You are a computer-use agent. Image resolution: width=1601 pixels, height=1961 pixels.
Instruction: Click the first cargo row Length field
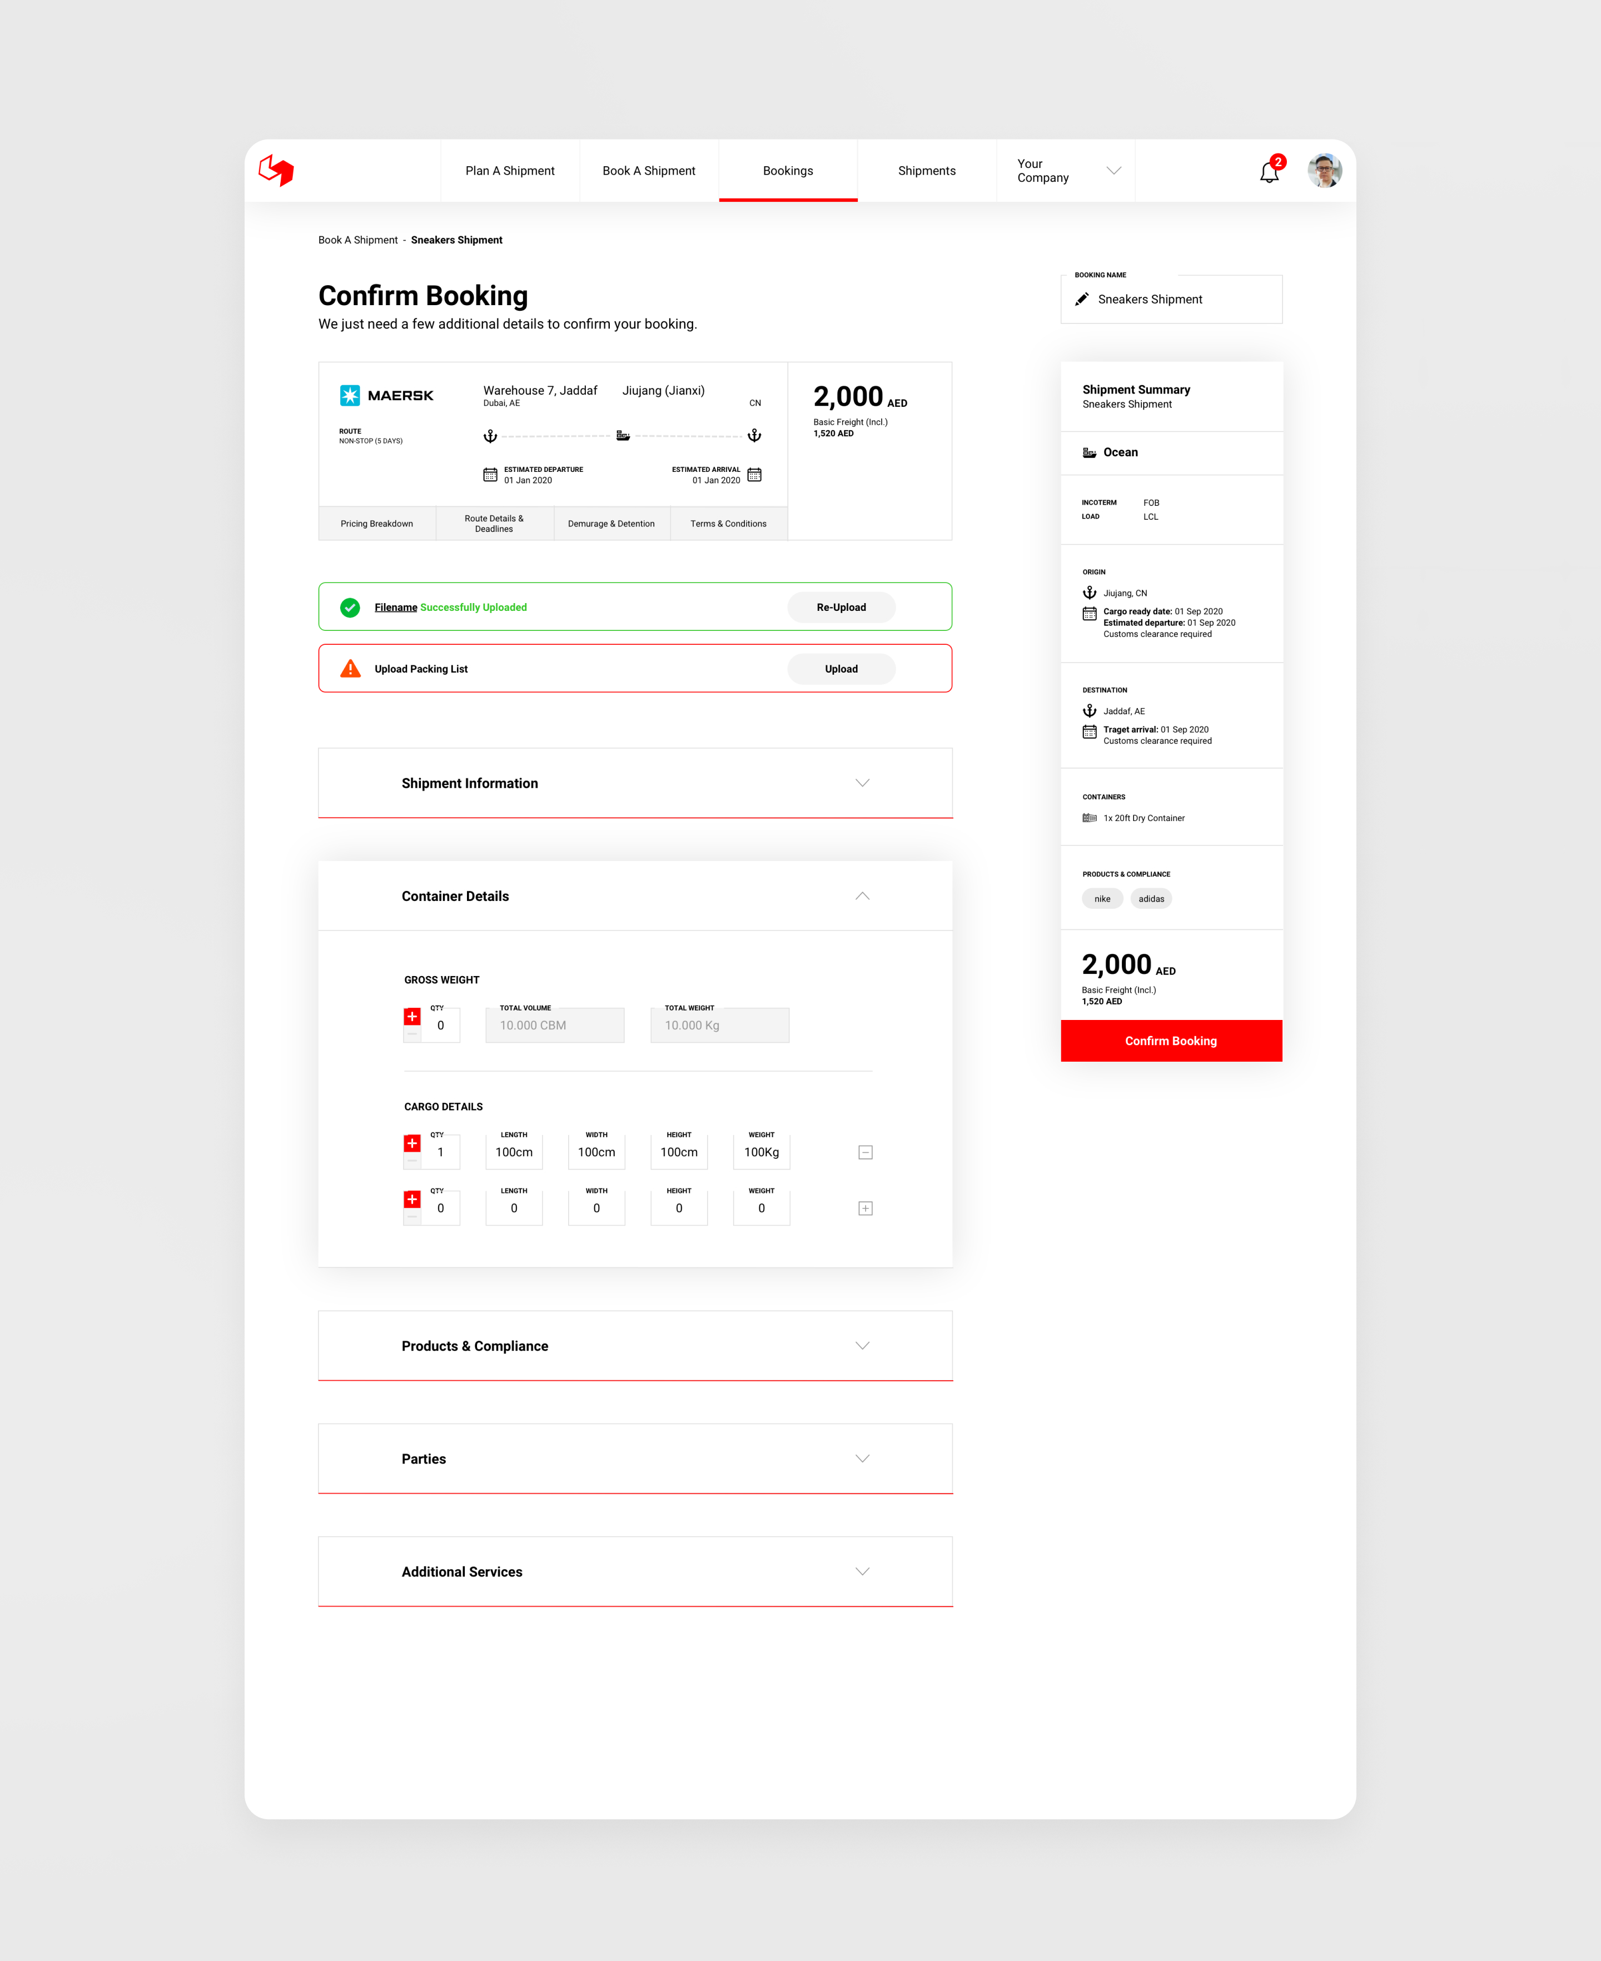click(514, 1152)
